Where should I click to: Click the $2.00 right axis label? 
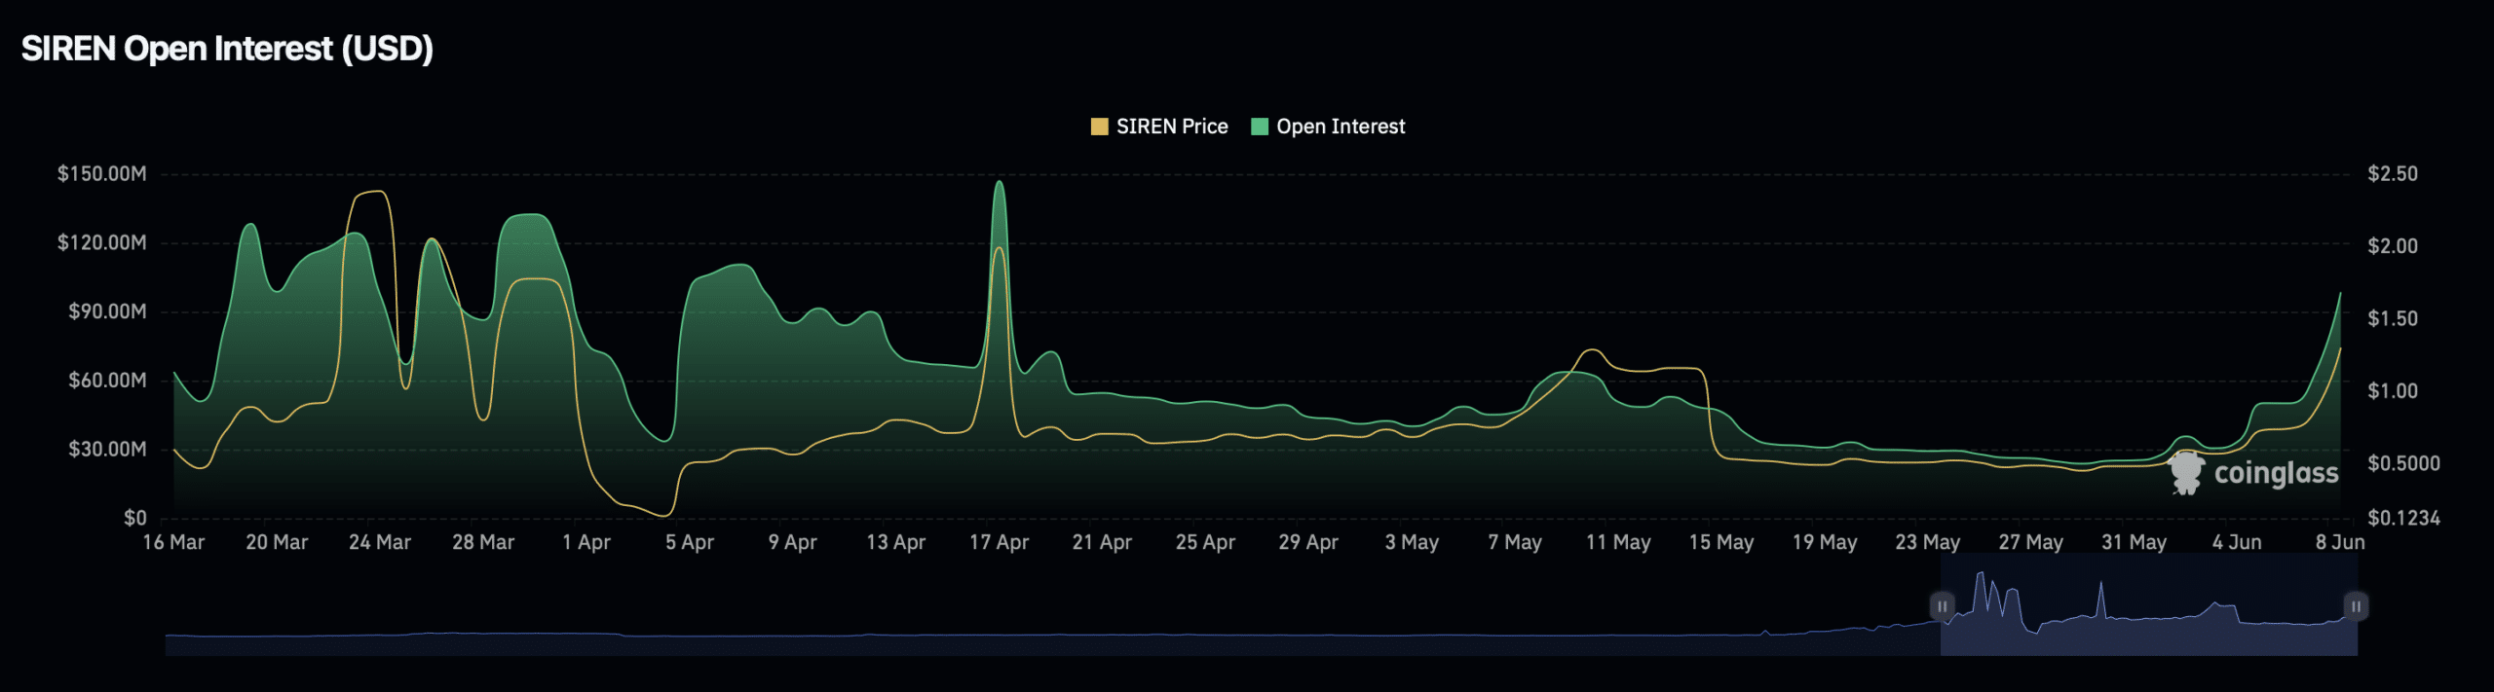pos(2393,246)
